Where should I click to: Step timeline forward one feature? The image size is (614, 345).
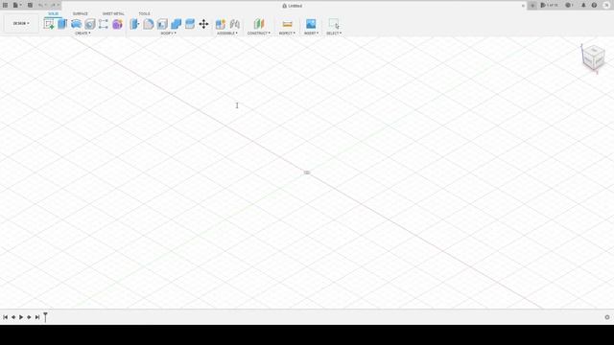coord(29,317)
